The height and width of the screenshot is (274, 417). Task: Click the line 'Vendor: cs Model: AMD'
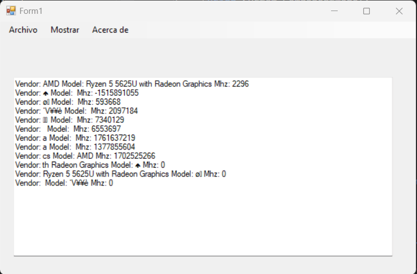click(85, 156)
